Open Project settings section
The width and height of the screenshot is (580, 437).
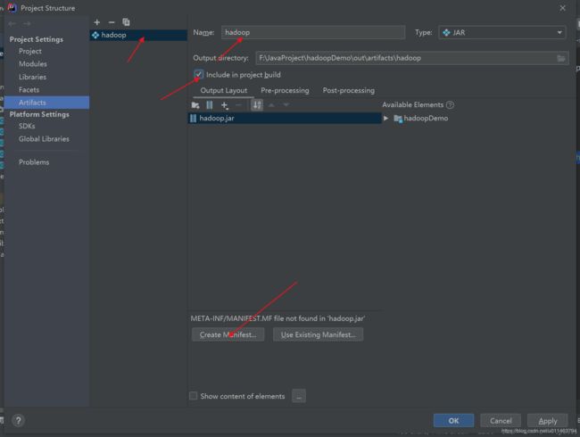coord(30,52)
